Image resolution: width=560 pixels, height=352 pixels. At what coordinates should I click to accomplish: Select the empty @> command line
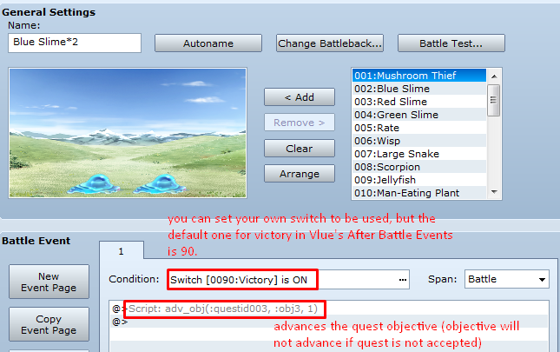[x=329, y=322]
